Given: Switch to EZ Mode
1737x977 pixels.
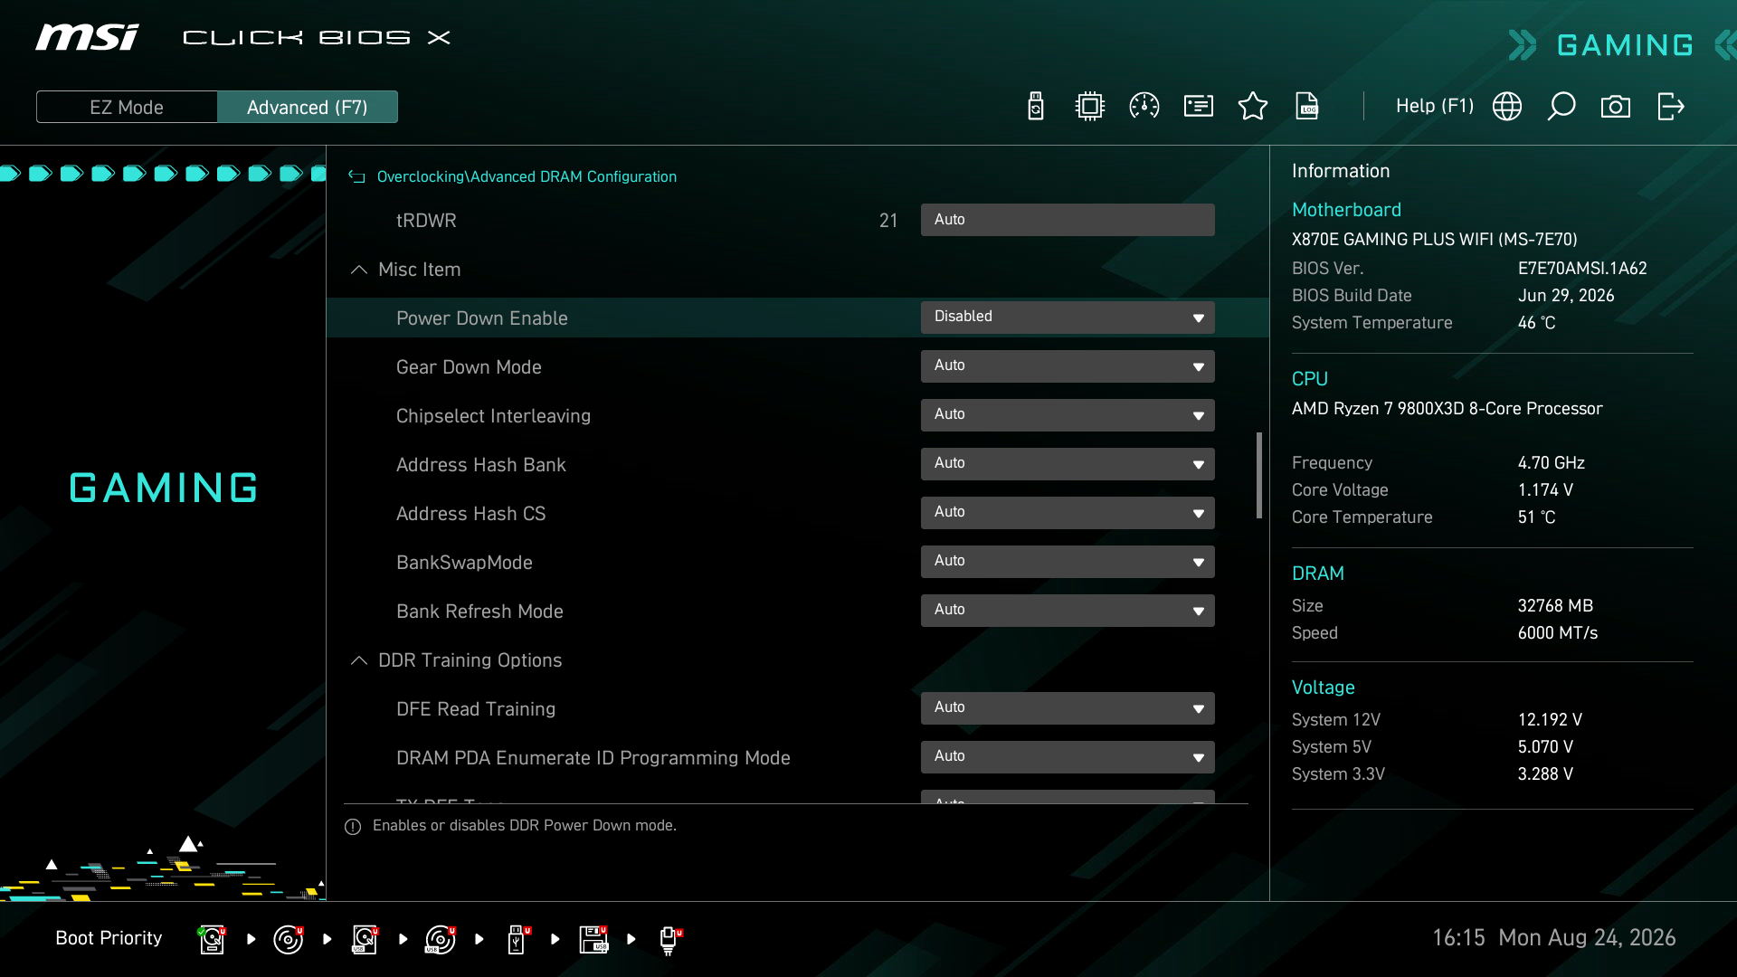Looking at the screenshot, I should click(x=127, y=107).
